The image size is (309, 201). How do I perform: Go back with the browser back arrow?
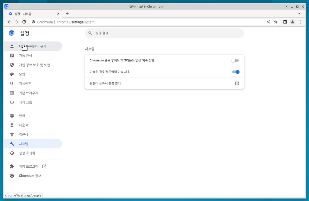9,22
